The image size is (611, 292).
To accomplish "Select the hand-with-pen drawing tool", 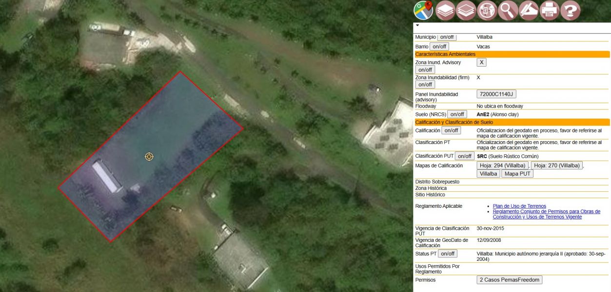I will click(529, 10).
